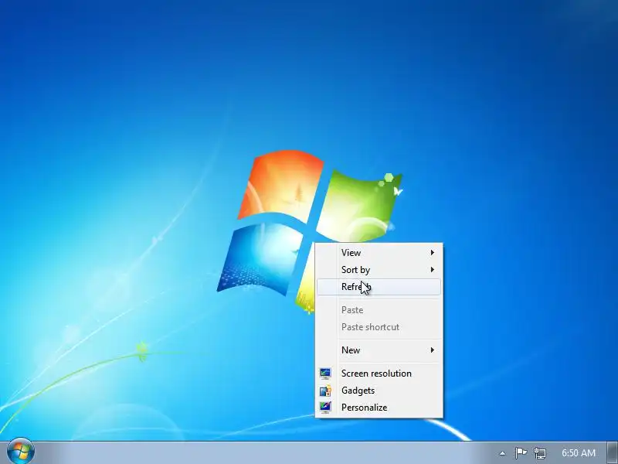Open the New submenu
618x464 pixels.
tap(379, 350)
